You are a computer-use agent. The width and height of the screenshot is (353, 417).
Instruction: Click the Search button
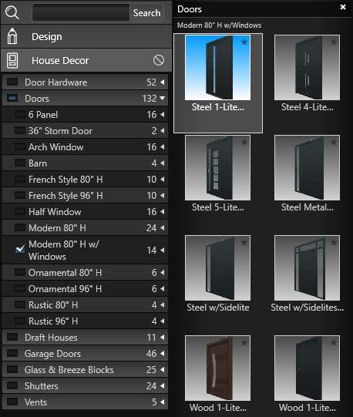pos(146,13)
